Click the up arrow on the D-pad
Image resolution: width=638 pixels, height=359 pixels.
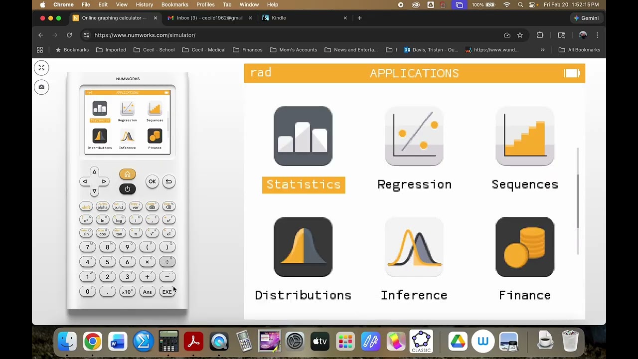(94, 172)
